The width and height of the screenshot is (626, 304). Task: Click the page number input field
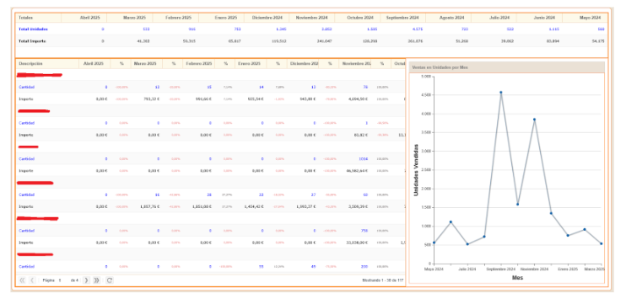click(x=62, y=280)
